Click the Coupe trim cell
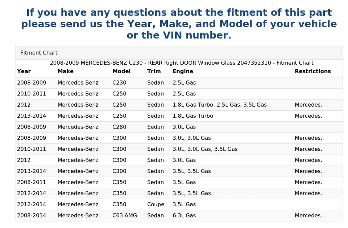Screen dimensions: 348x228 [x=156, y=204]
